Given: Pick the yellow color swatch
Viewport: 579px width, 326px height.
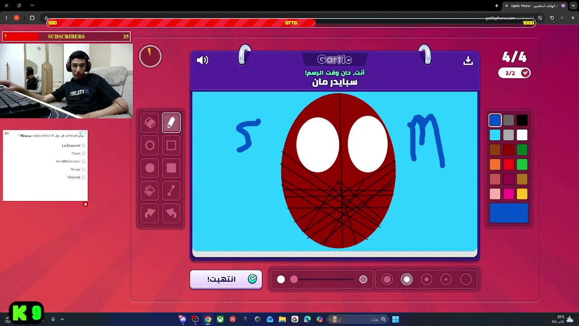Looking at the screenshot, I should pyautogui.click(x=522, y=194).
